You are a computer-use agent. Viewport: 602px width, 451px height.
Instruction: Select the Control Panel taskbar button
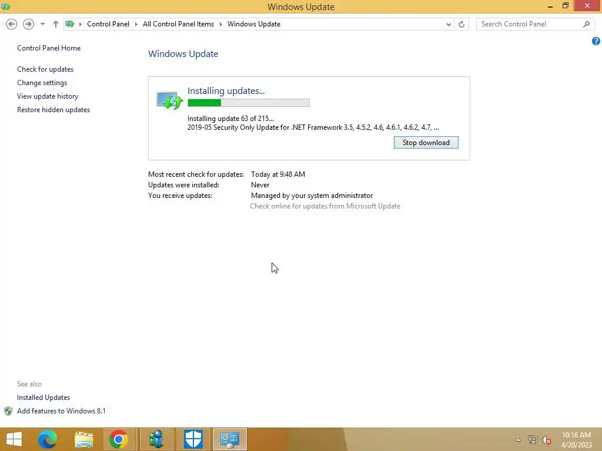(230, 439)
